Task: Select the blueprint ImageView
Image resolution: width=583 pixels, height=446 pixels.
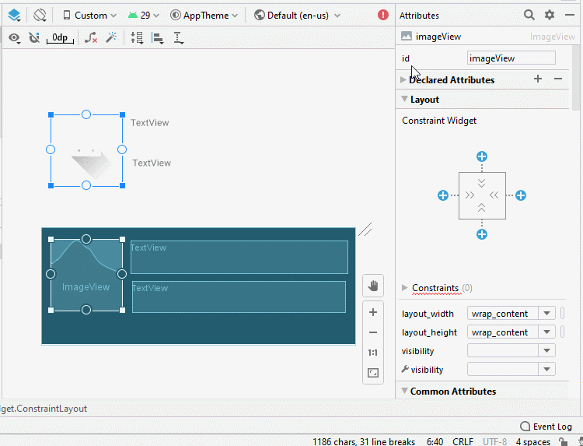Action: [x=86, y=275]
